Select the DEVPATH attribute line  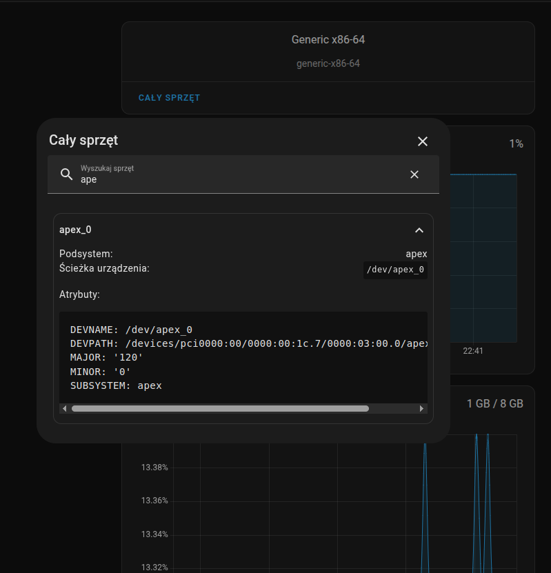point(248,343)
